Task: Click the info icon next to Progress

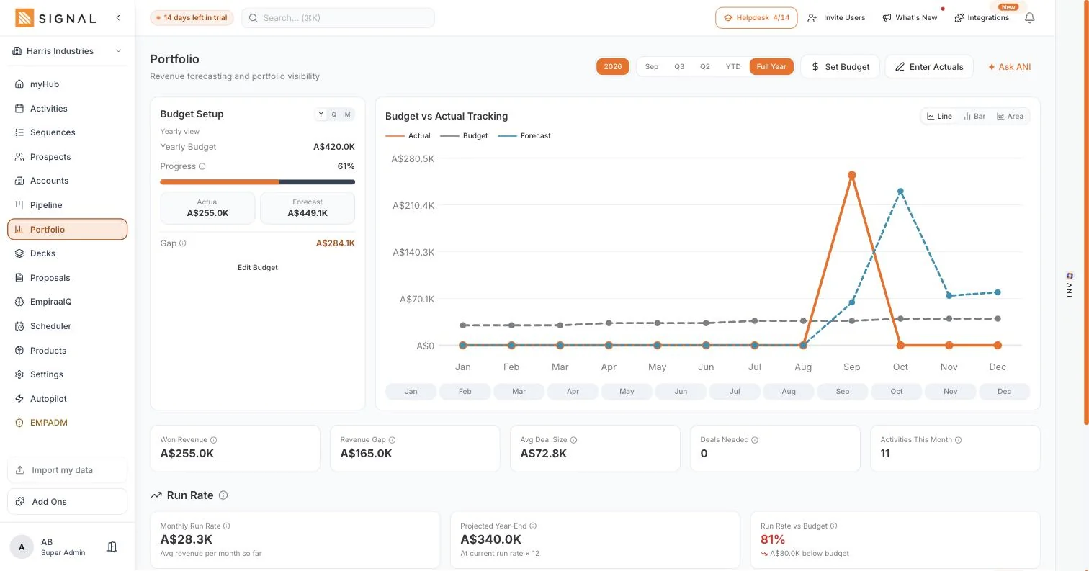Action: [202, 166]
